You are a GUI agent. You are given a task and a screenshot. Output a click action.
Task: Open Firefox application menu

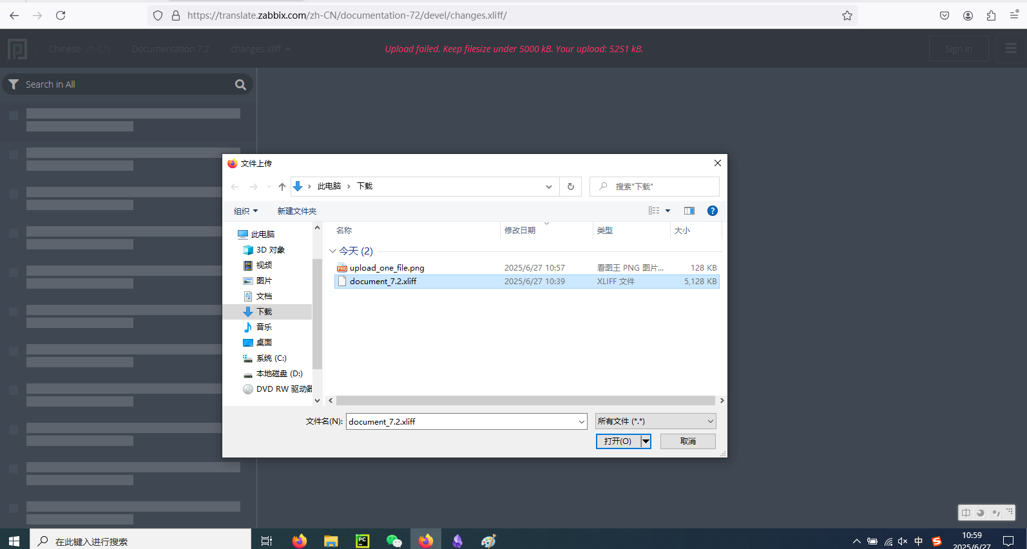pyautogui.click(x=1014, y=15)
